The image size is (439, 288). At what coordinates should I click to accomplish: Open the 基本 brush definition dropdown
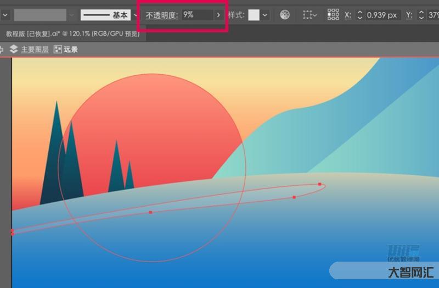pyautogui.click(x=136, y=15)
